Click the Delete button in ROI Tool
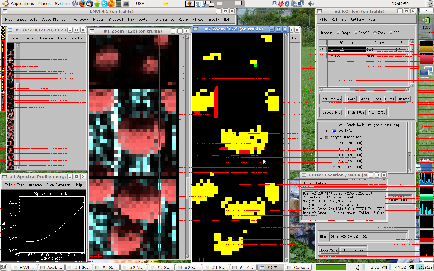Image resolution: width=434 pixels, height=271 pixels. (404, 99)
